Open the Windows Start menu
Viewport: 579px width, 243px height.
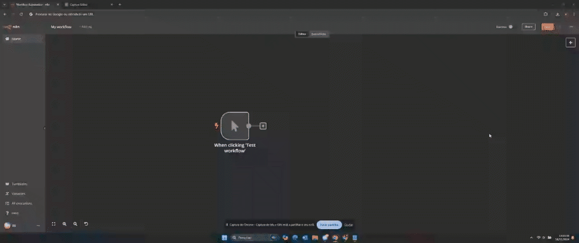click(x=224, y=237)
